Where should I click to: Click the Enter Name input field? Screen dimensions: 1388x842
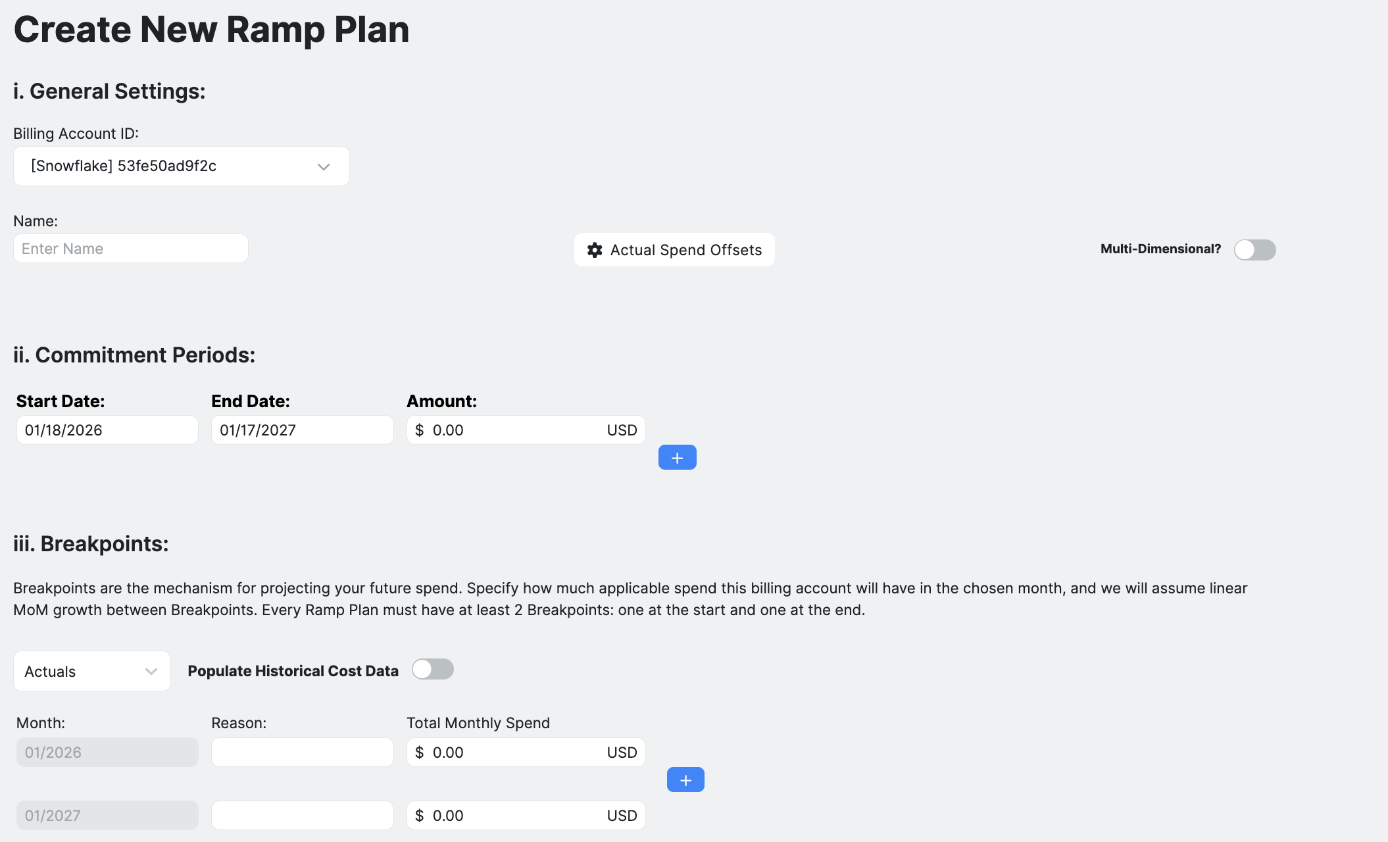point(130,248)
